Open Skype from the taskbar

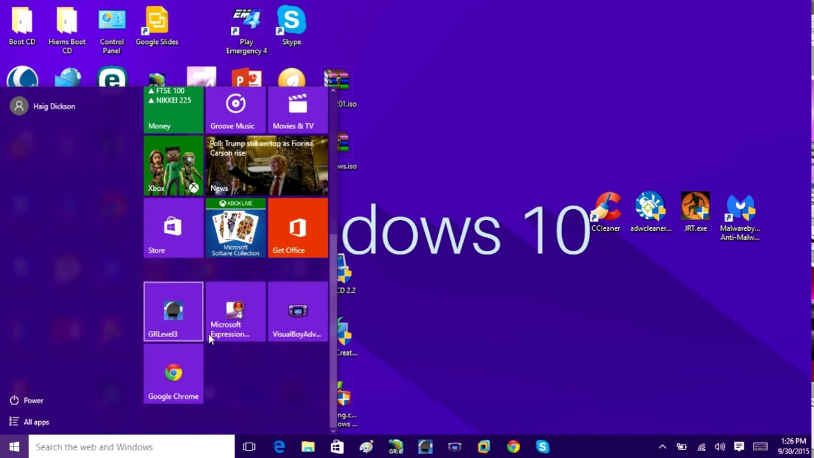click(x=542, y=447)
